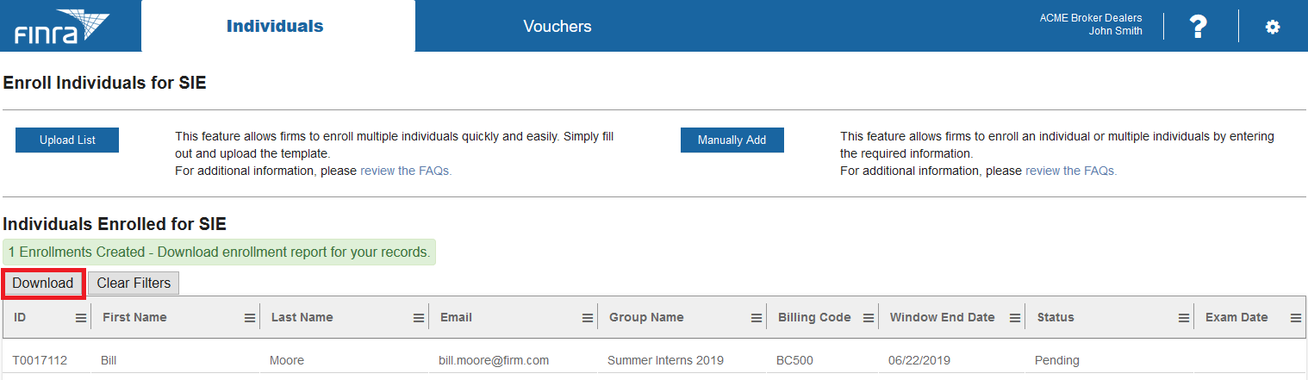
Task: Download the enrollment report
Action: coord(43,283)
